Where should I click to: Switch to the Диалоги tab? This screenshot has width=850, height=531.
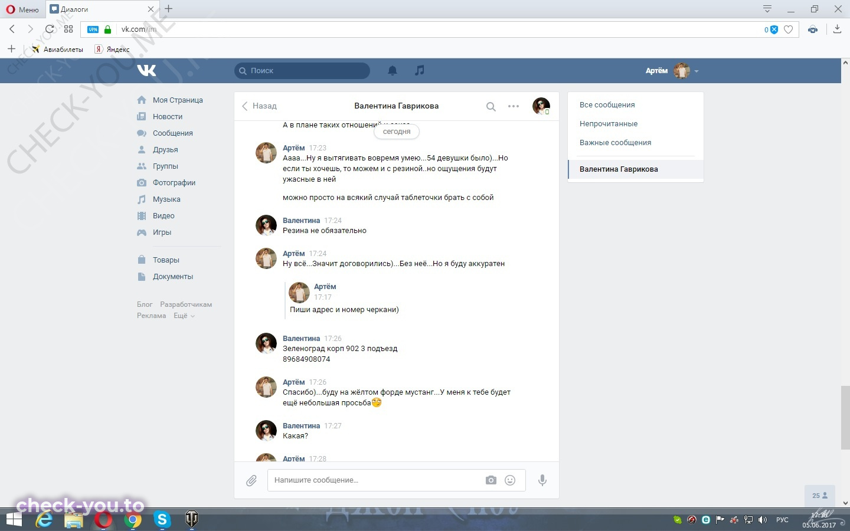102,9
